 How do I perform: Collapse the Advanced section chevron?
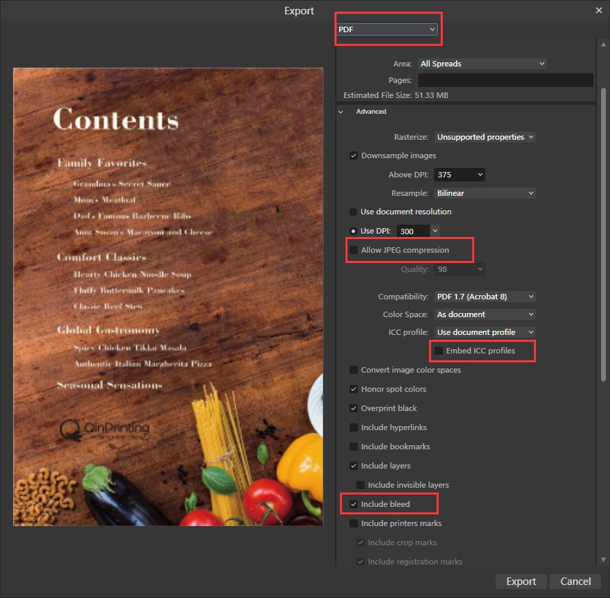pyautogui.click(x=341, y=112)
